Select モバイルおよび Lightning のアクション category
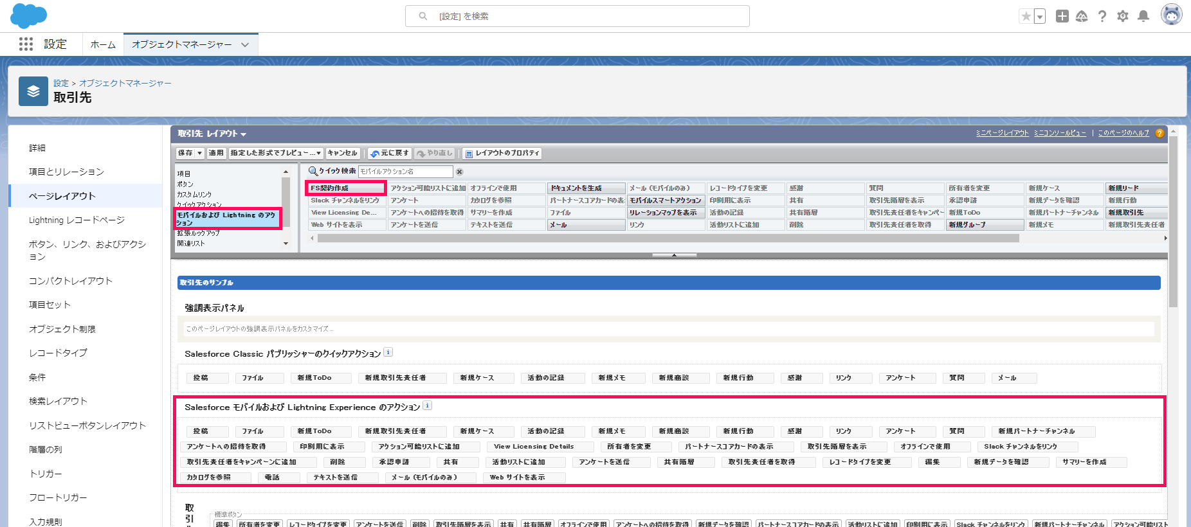Image resolution: width=1191 pixels, height=527 pixels. pos(228,219)
